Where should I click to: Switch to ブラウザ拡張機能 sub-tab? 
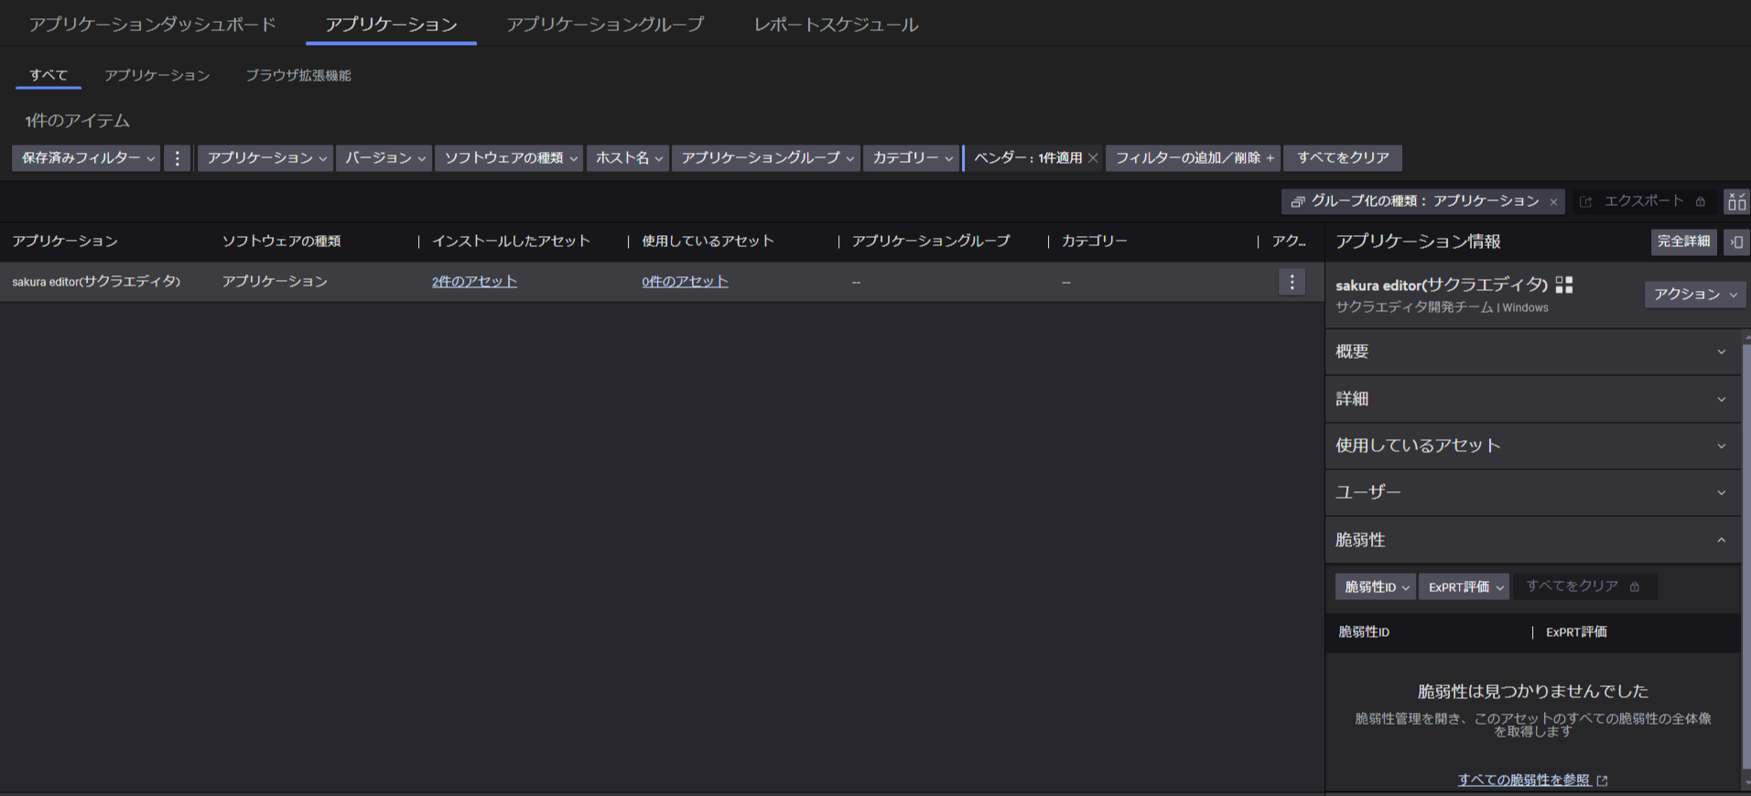point(298,75)
